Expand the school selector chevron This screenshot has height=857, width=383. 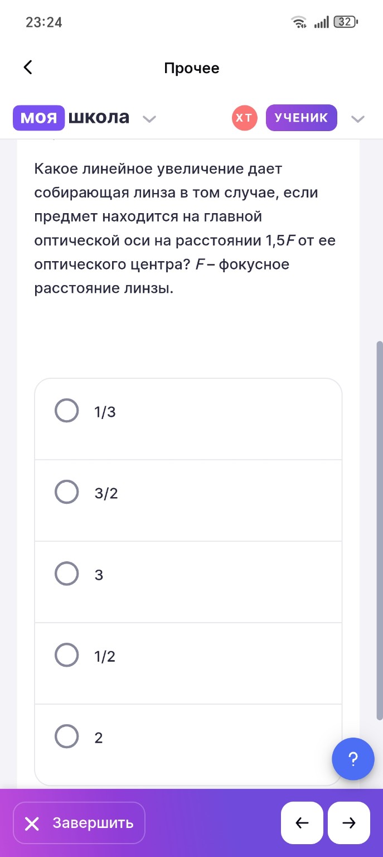[x=149, y=118]
